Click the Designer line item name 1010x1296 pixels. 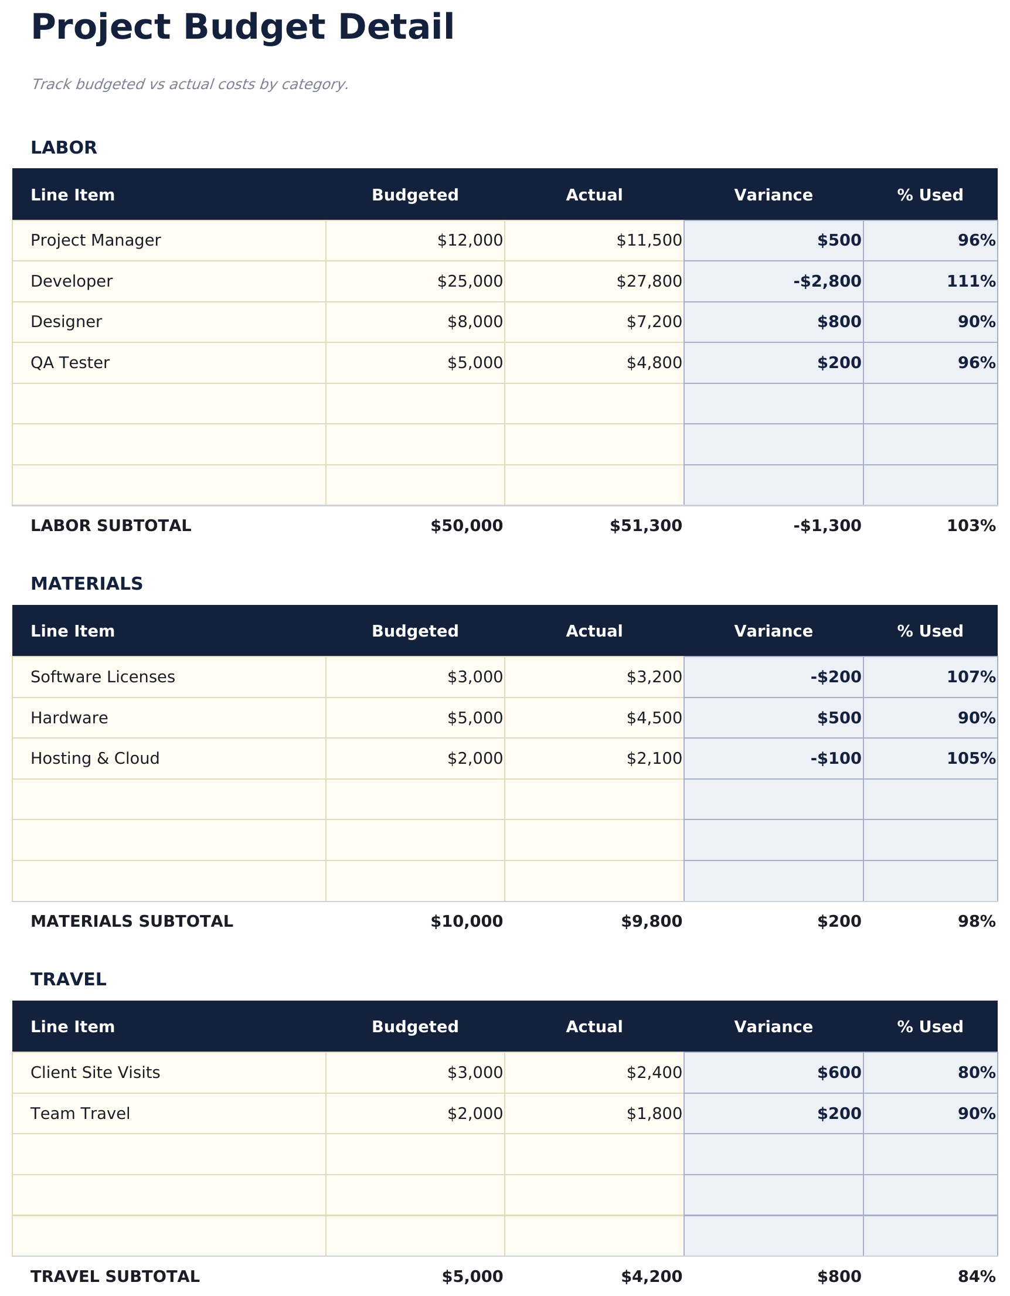coord(66,322)
